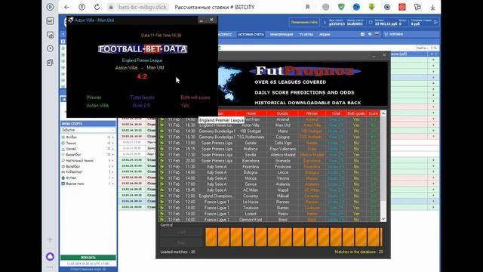The height and width of the screenshot is (272, 483).
Task: Click orange progress bar in Control panel
Action: click(x=294, y=236)
